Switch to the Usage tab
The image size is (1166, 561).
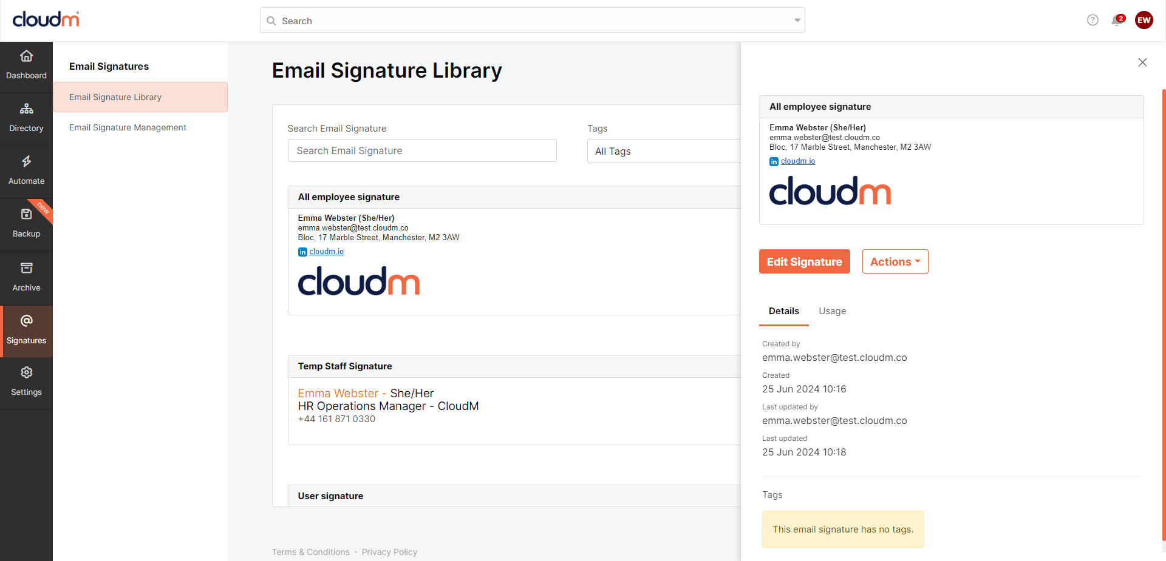click(832, 311)
